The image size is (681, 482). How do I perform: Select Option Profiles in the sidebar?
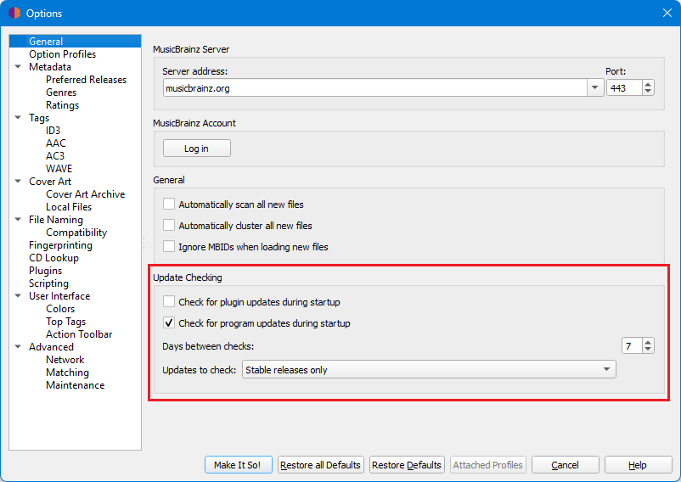62,54
